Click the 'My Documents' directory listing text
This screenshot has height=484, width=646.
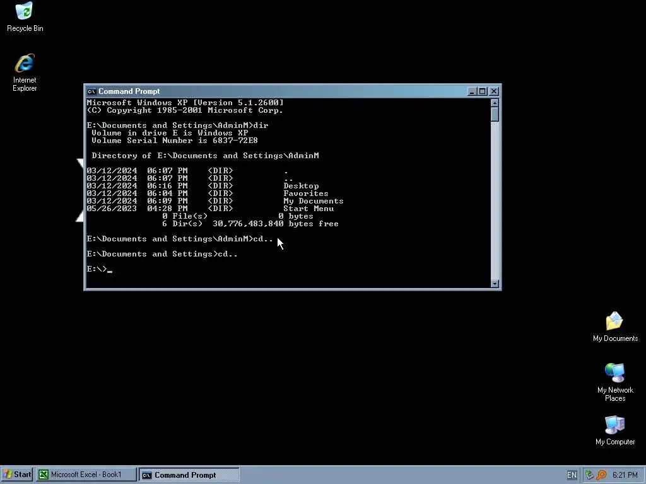pos(313,201)
